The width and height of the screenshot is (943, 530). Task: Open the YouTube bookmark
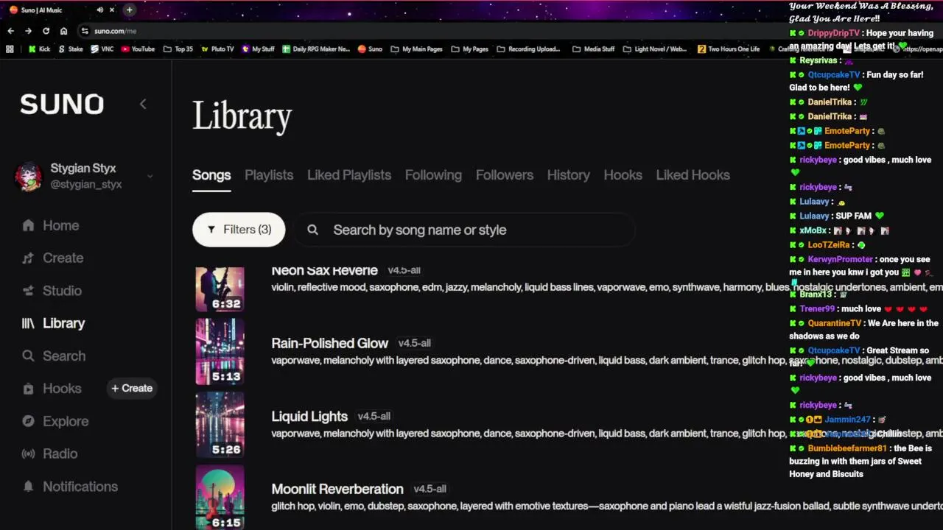click(x=138, y=49)
